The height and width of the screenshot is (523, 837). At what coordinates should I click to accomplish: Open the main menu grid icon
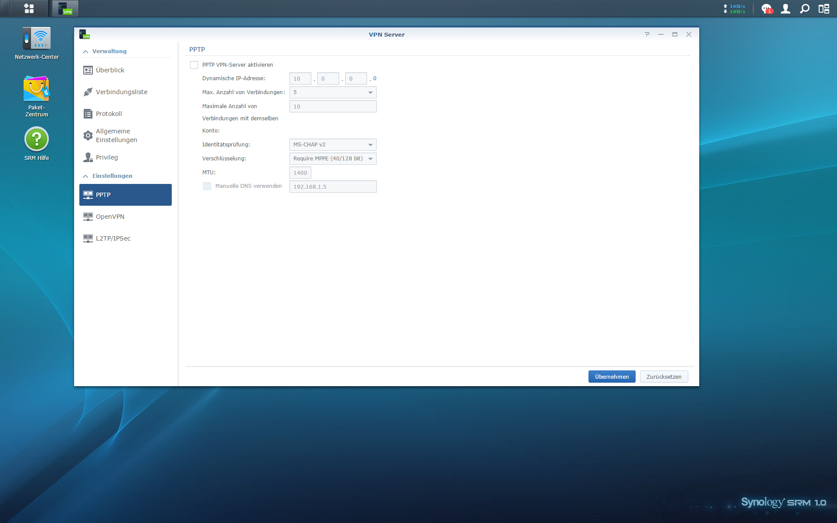(x=29, y=8)
